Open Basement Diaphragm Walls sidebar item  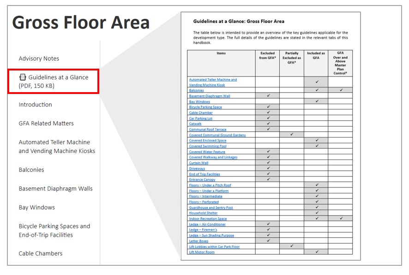tap(55, 188)
